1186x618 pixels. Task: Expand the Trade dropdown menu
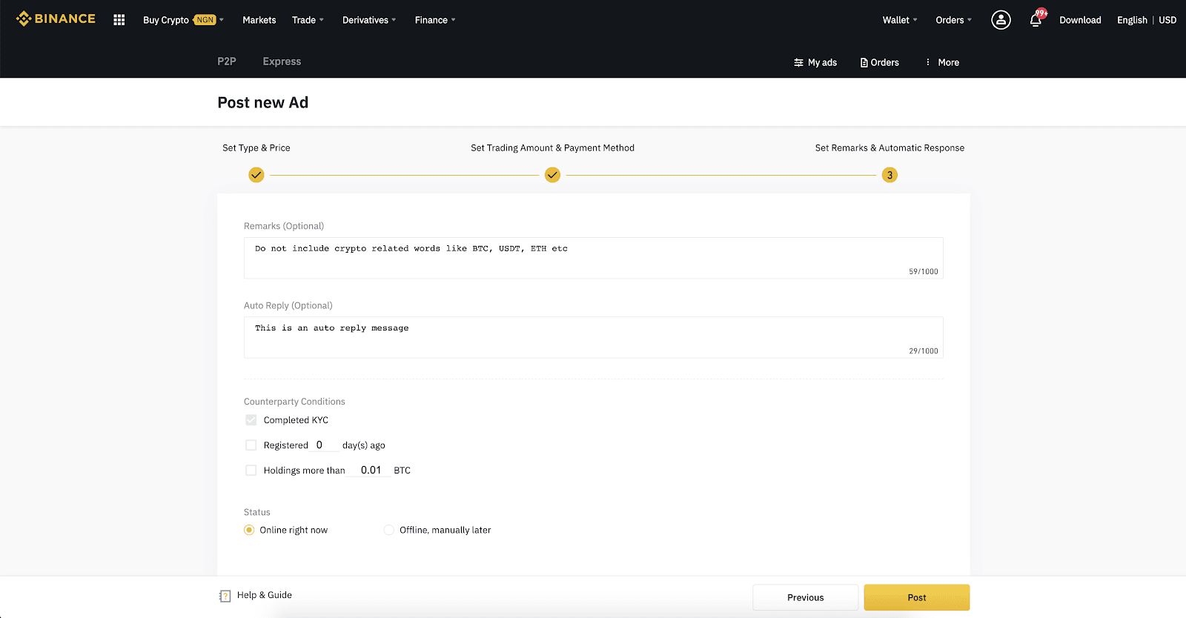coord(308,20)
